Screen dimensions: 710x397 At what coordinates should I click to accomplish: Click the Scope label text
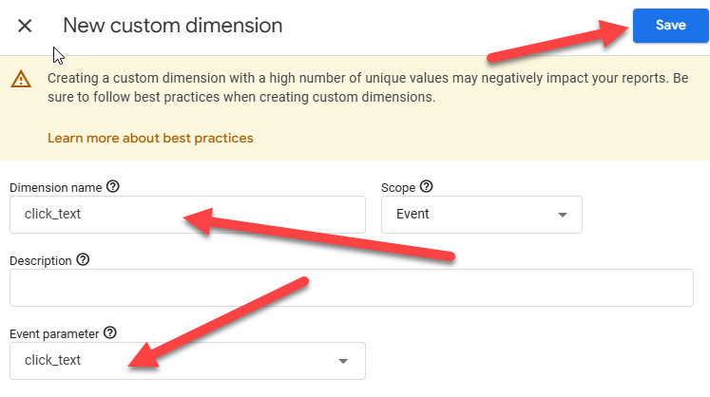click(397, 188)
